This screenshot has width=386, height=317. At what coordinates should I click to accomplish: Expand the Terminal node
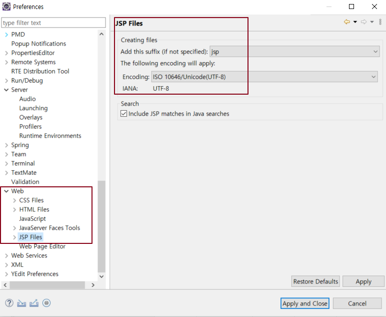6,163
